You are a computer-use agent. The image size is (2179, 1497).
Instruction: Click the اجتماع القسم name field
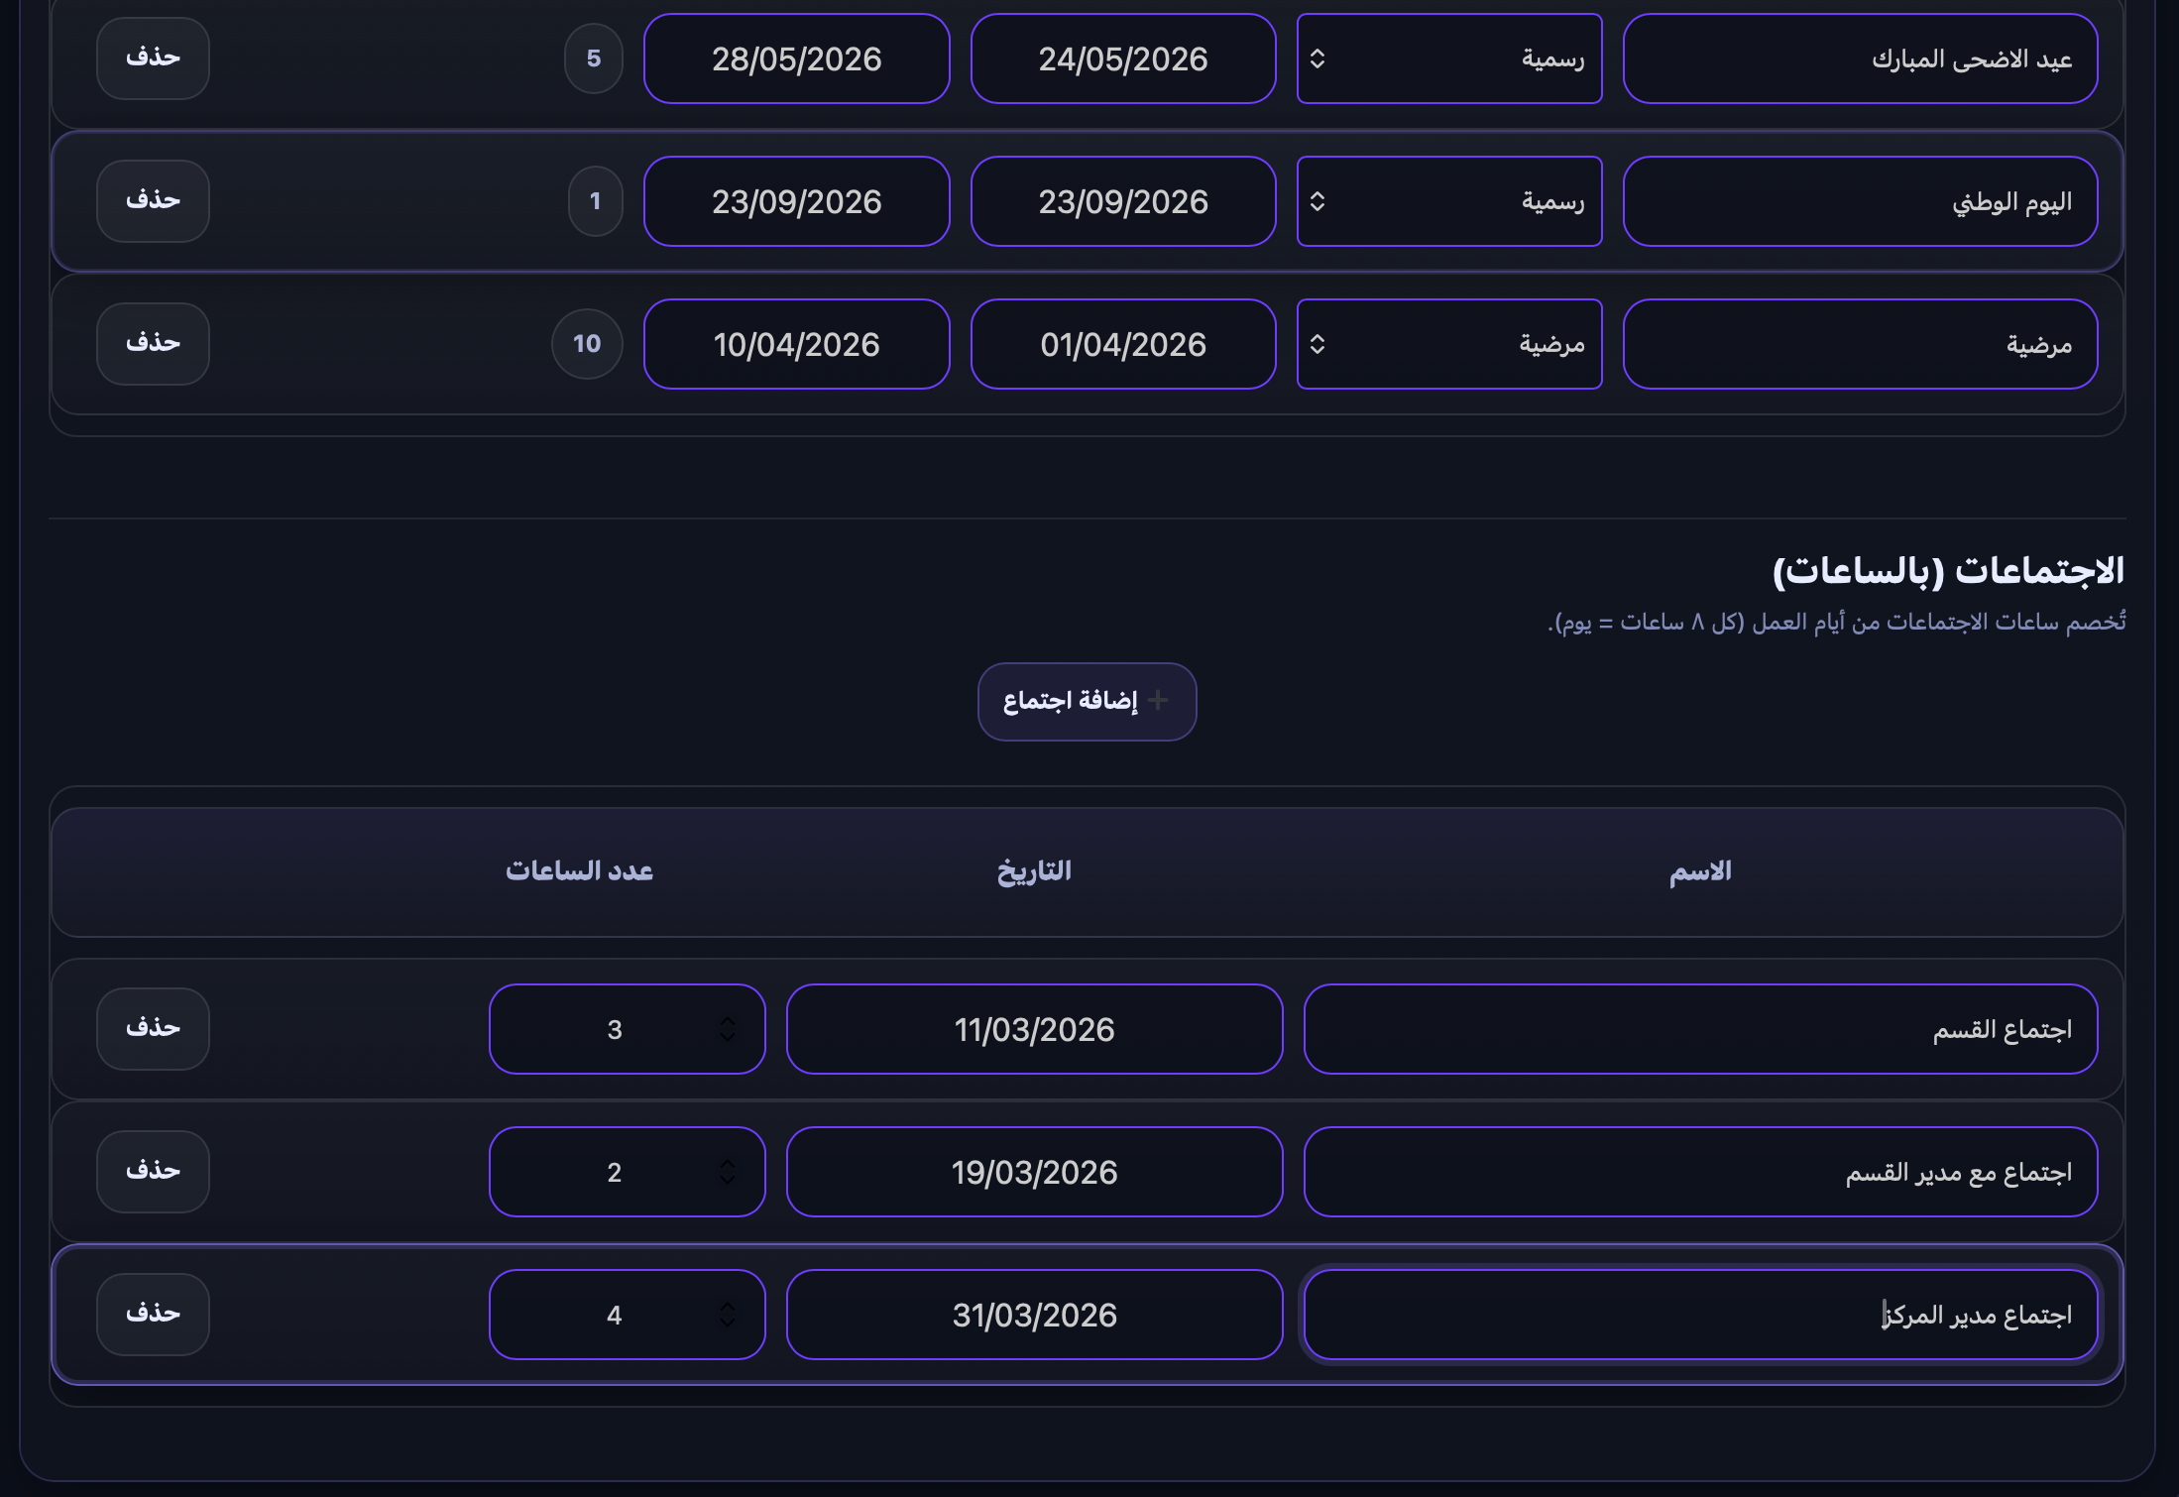[x=1700, y=1029]
